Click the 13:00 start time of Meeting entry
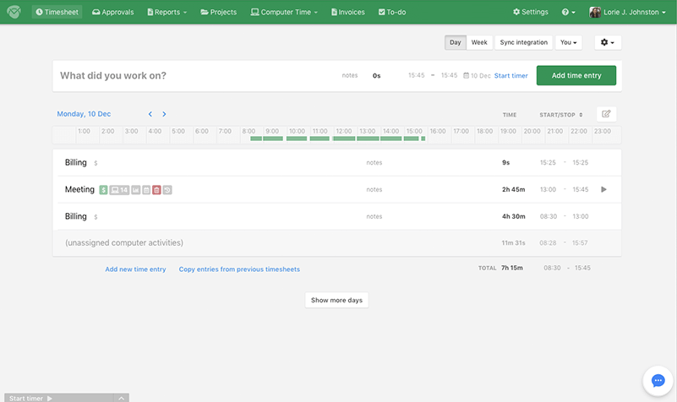 [548, 189]
